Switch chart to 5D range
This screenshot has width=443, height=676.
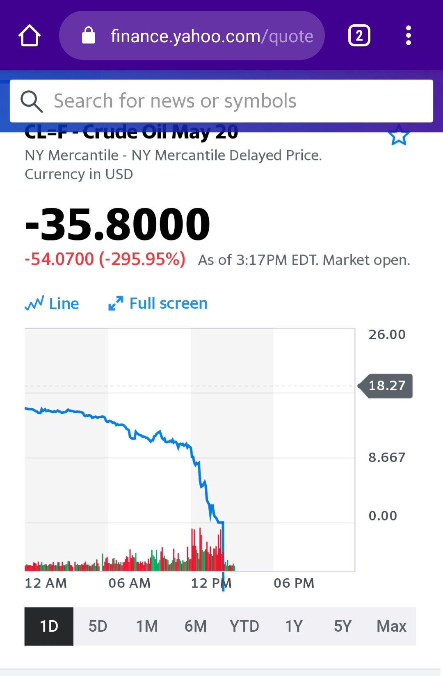tap(98, 626)
